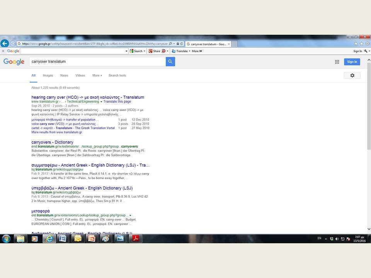371x278 pixels.
Task: Switch to the Images tab
Action: pyautogui.click(x=48, y=75)
